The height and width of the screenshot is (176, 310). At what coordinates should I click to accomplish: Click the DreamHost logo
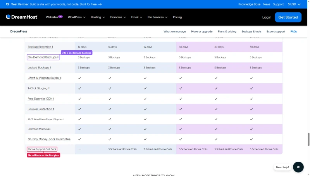coord(22,17)
